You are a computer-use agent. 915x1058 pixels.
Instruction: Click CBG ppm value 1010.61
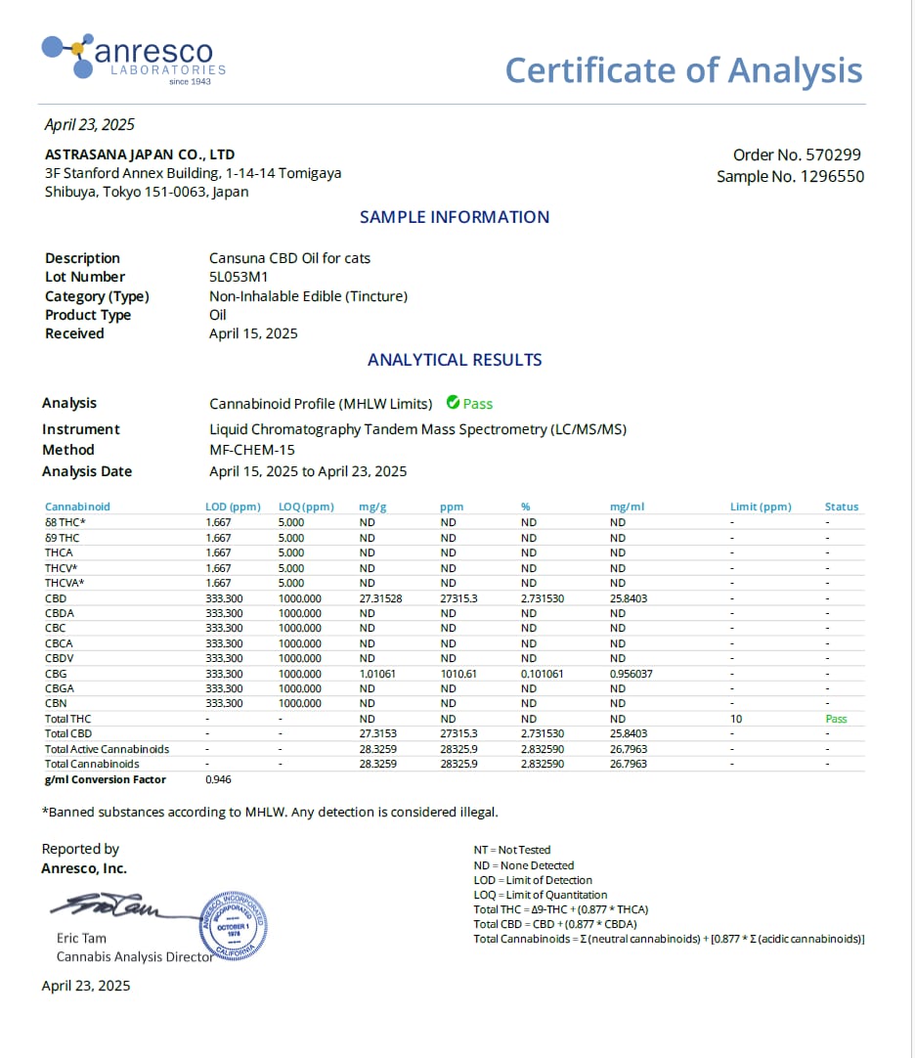point(458,674)
